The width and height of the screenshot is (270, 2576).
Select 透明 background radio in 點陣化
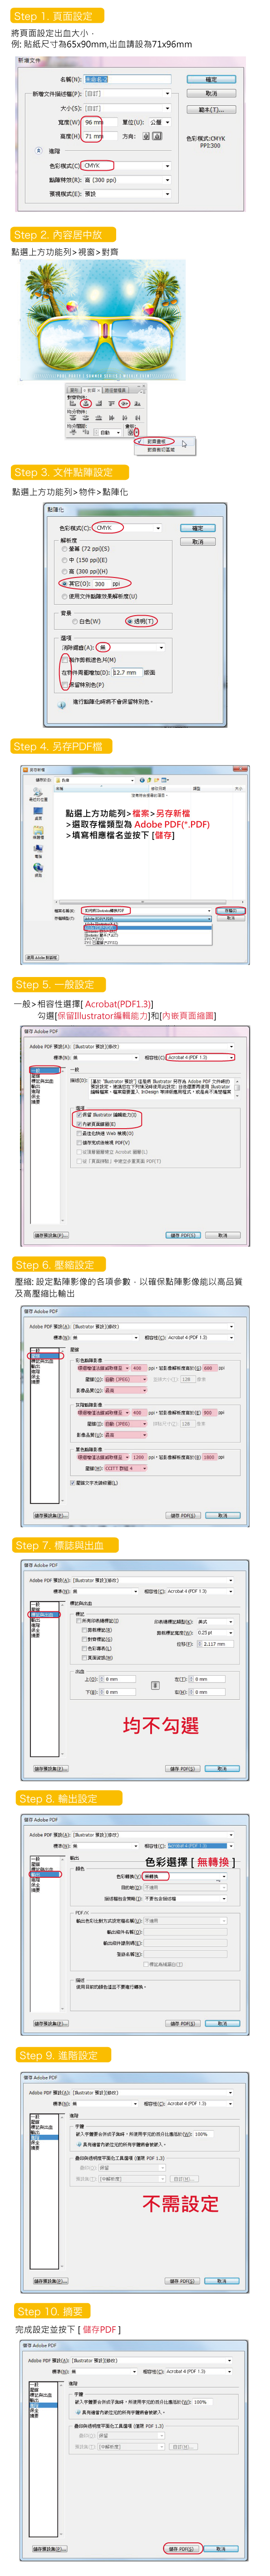pyautogui.click(x=130, y=621)
